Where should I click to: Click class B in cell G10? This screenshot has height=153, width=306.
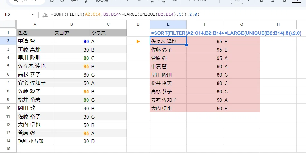241,108
